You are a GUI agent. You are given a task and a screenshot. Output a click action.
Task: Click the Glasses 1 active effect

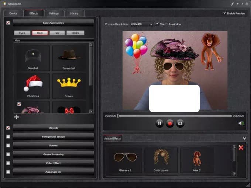(125, 160)
